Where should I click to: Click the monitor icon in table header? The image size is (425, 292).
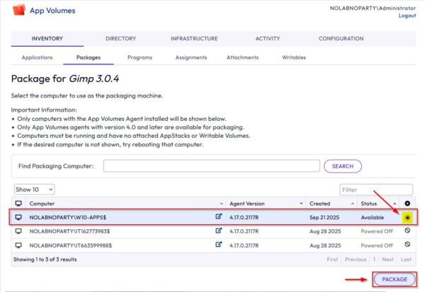point(18,203)
